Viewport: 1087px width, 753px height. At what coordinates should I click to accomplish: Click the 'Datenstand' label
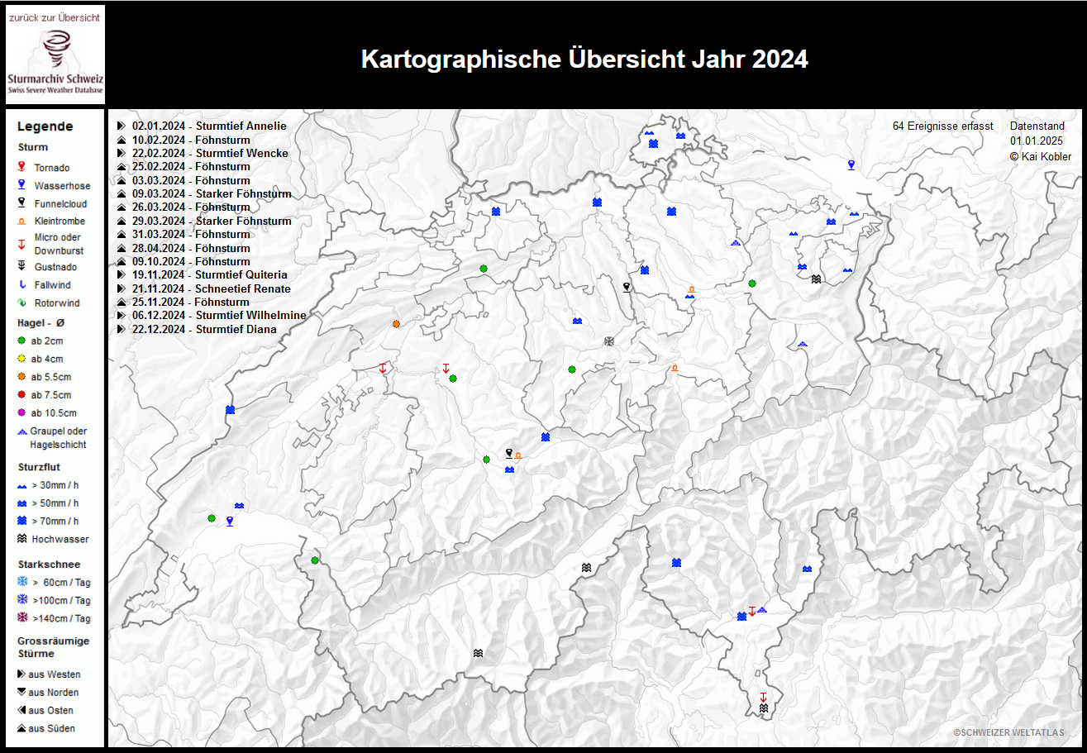[x=1037, y=126]
